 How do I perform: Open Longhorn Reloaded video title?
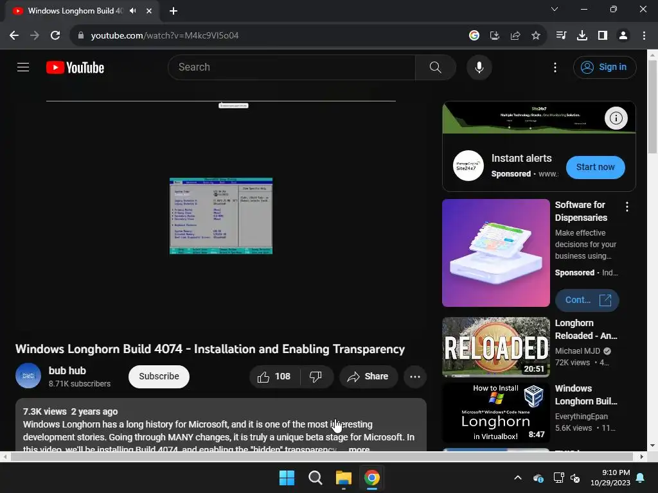[586, 329]
